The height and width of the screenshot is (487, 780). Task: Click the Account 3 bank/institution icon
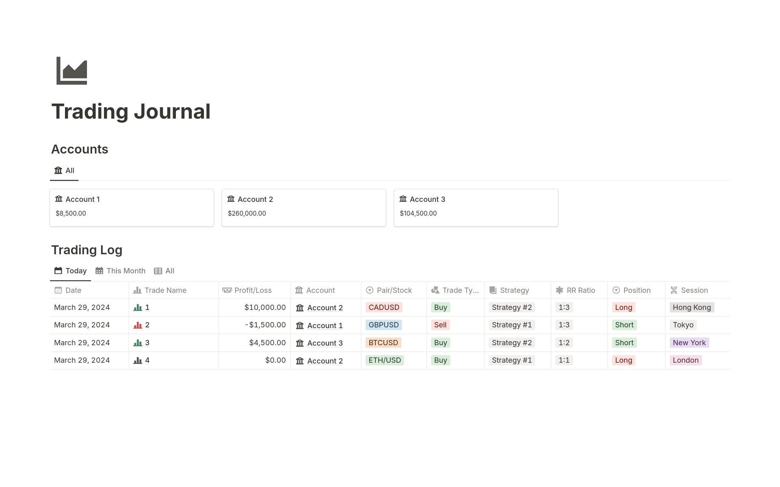[x=403, y=199]
